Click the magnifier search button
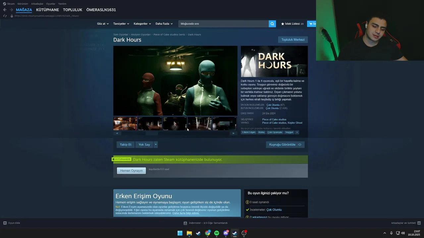Screen dimensions: 424x238 coord(272,24)
